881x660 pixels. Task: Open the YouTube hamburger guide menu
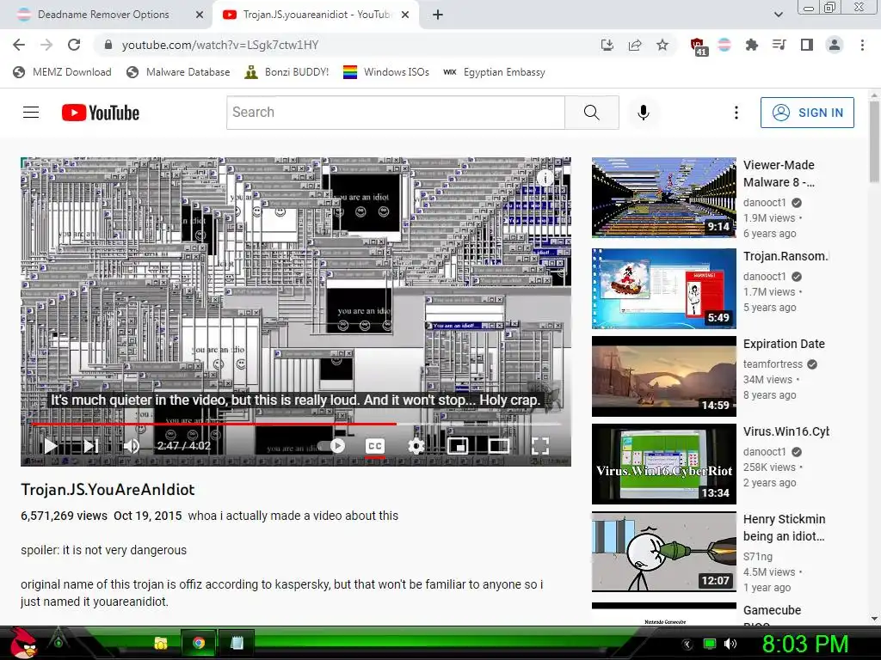click(31, 113)
